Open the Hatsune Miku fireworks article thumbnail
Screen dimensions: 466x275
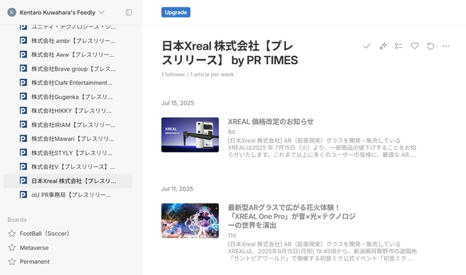[x=190, y=221]
